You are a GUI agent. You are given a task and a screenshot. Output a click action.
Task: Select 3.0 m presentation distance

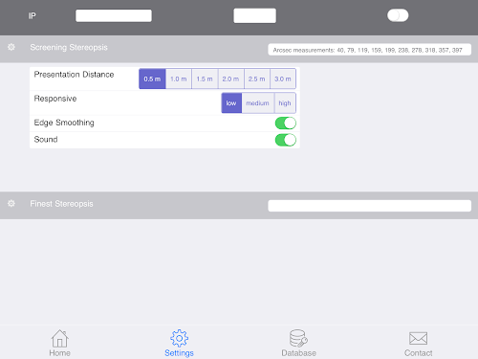[283, 79]
